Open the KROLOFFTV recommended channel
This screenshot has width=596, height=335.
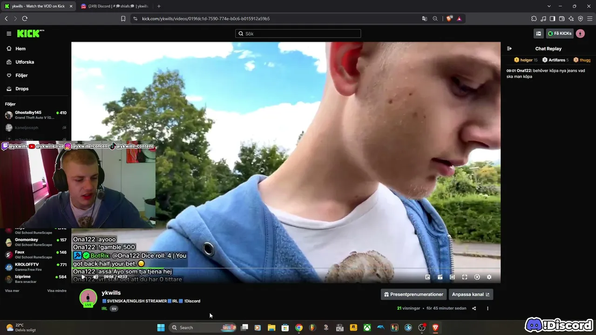tap(36, 267)
